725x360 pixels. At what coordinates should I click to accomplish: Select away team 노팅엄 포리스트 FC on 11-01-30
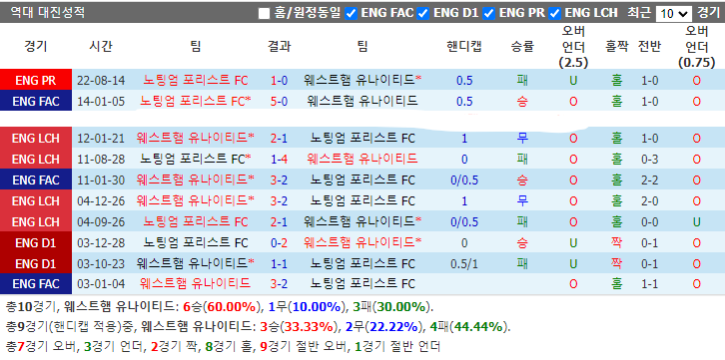(x=362, y=180)
